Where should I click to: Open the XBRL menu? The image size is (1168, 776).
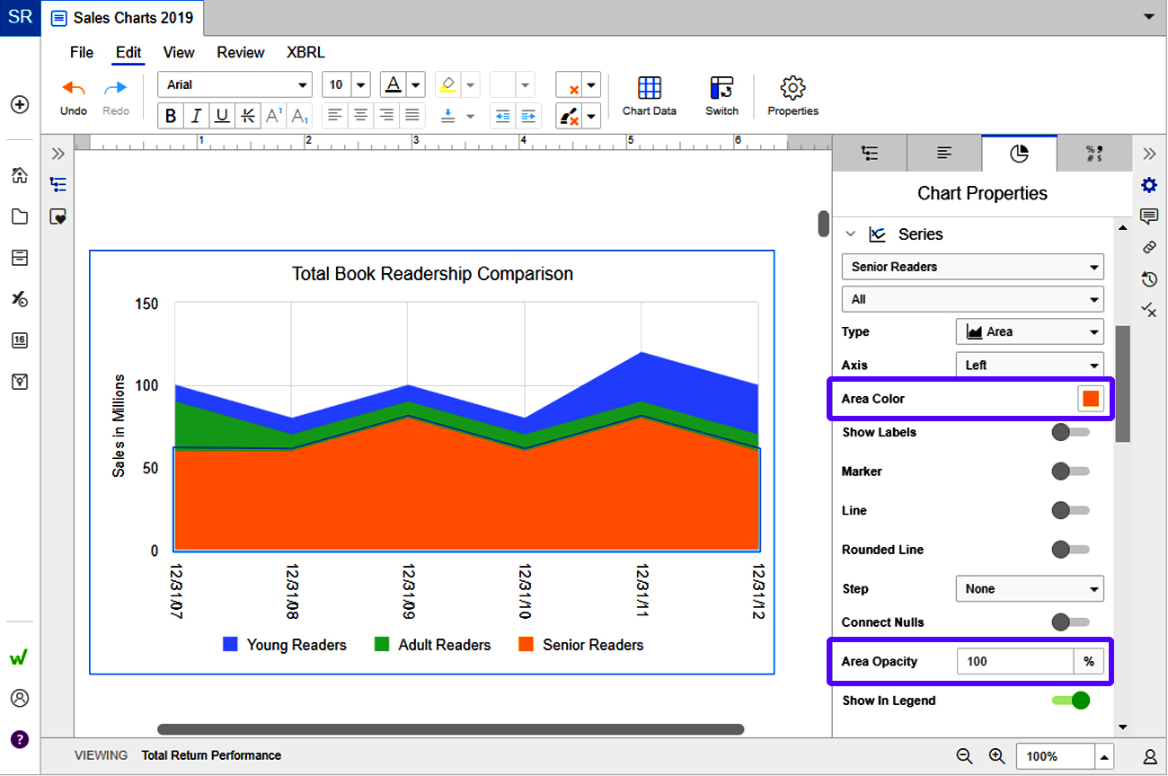[x=305, y=52]
